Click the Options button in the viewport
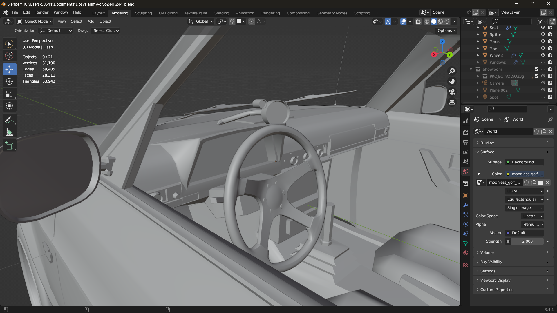The width and height of the screenshot is (557, 313). point(447,30)
